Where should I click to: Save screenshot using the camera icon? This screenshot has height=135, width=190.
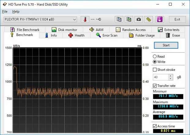click(x=139, y=19)
